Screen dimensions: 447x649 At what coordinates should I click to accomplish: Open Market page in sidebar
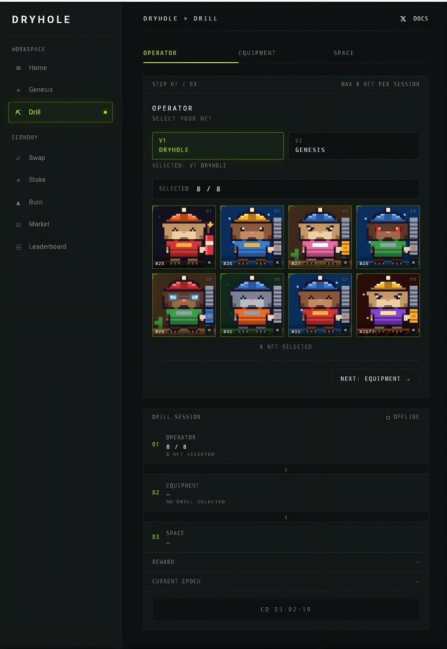[x=61, y=224]
